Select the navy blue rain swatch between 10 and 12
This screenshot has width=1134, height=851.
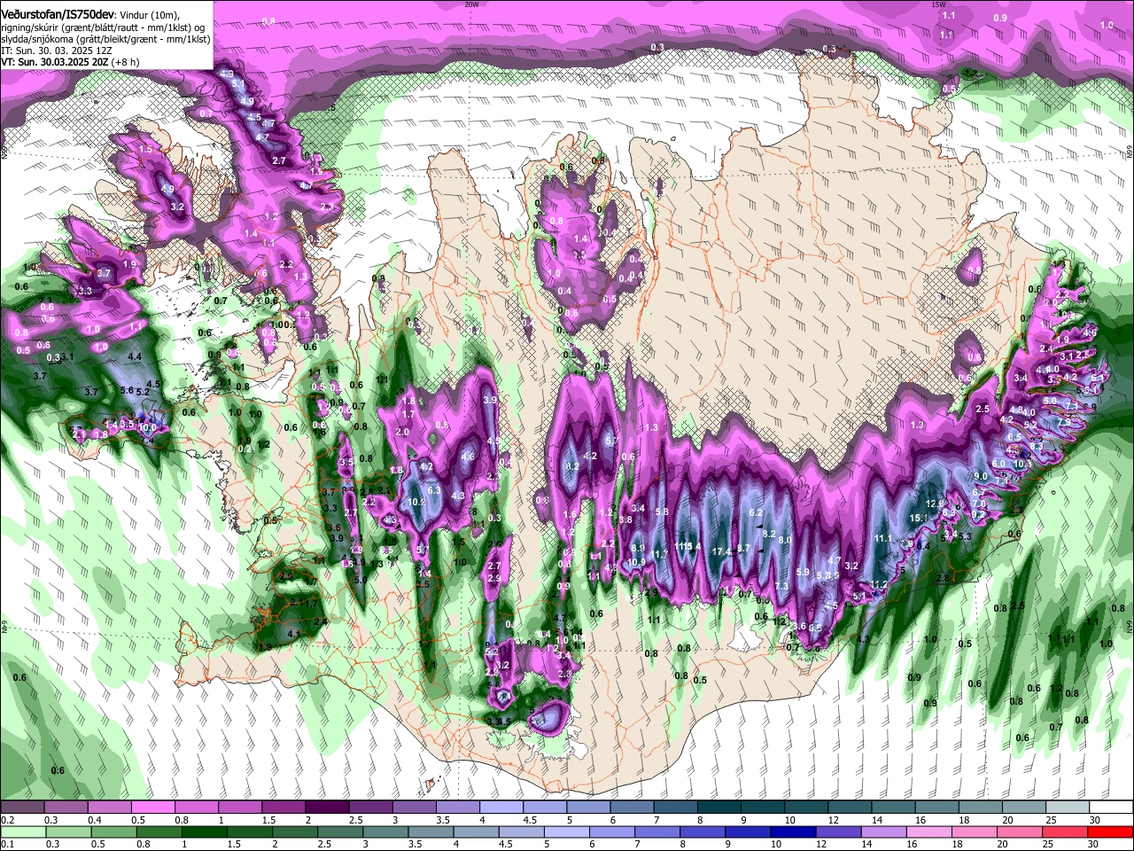[x=792, y=832]
